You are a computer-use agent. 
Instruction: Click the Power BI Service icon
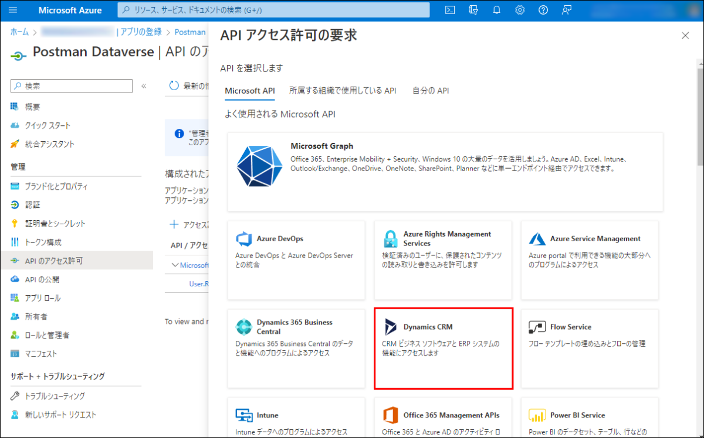(537, 415)
